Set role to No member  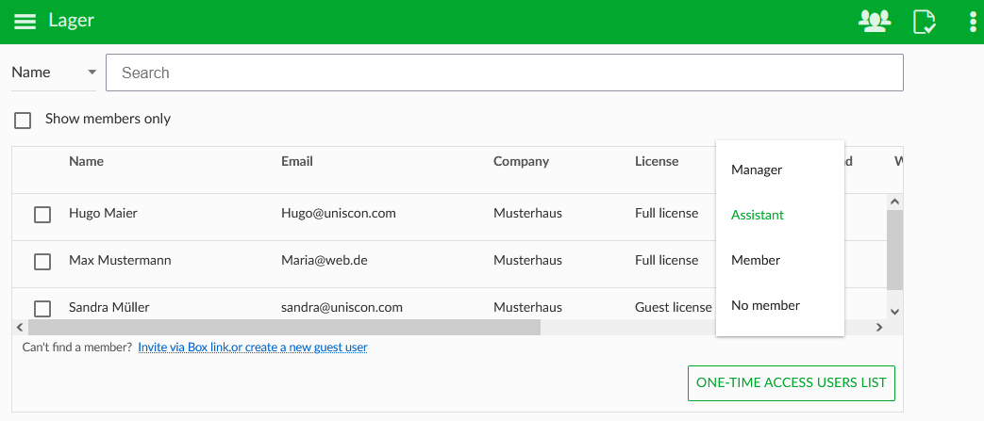(765, 305)
